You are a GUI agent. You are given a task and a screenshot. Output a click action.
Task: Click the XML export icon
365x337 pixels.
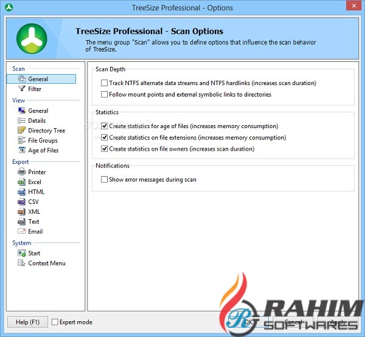pyautogui.click(x=22, y=212)
